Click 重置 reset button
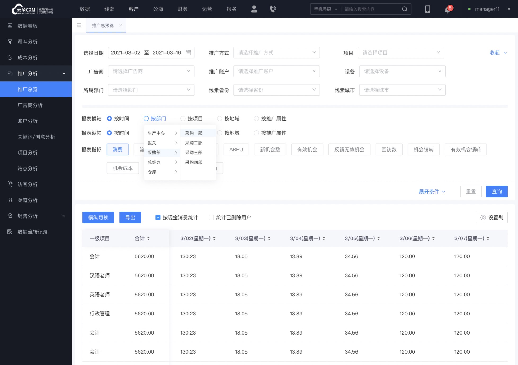518x365 pixels. 471,192
